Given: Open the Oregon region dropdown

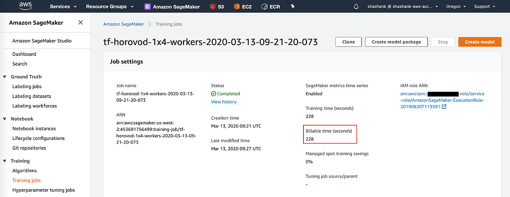Looking at the screenshot, I should click(456, 7).
